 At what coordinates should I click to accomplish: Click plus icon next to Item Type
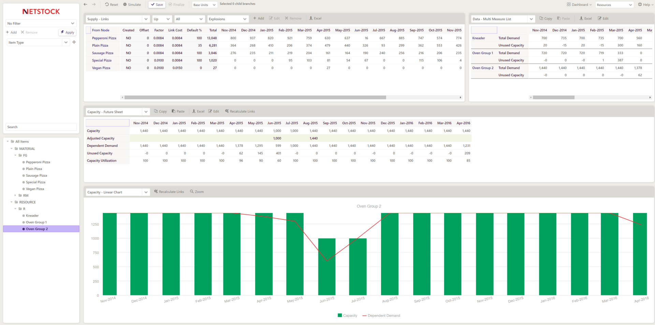coord(74,42)
